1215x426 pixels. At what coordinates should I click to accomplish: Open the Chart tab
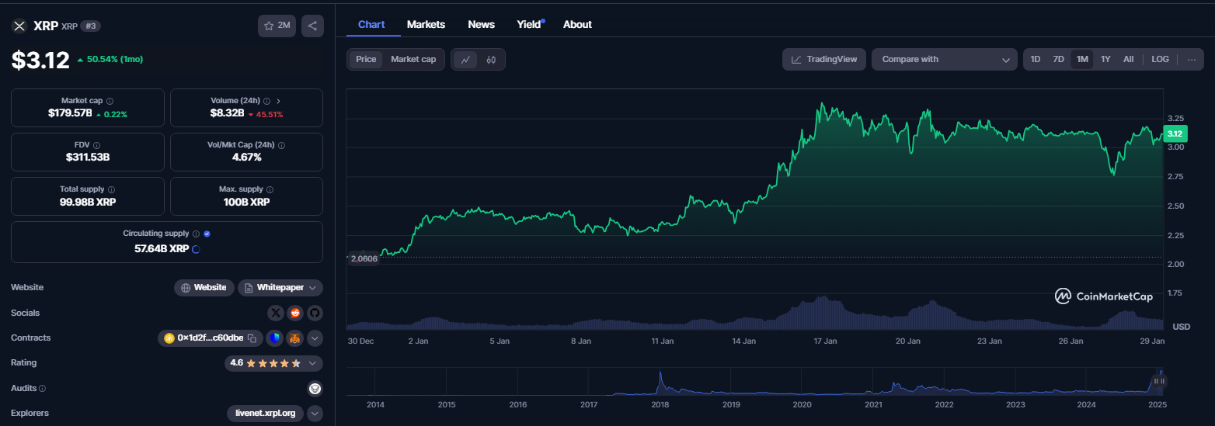[371, 25]
